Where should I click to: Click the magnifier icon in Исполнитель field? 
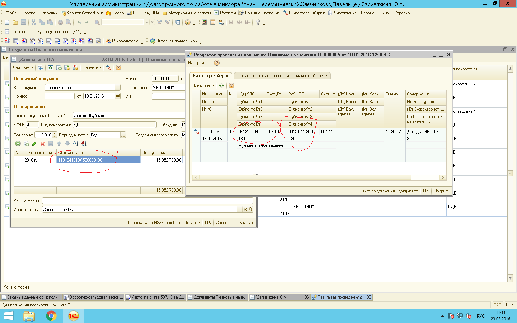pos(251,210)
